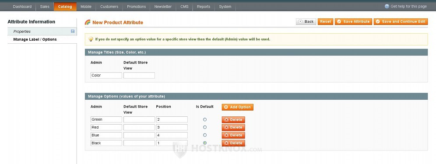Open Get help for this page

pos(408,7)
